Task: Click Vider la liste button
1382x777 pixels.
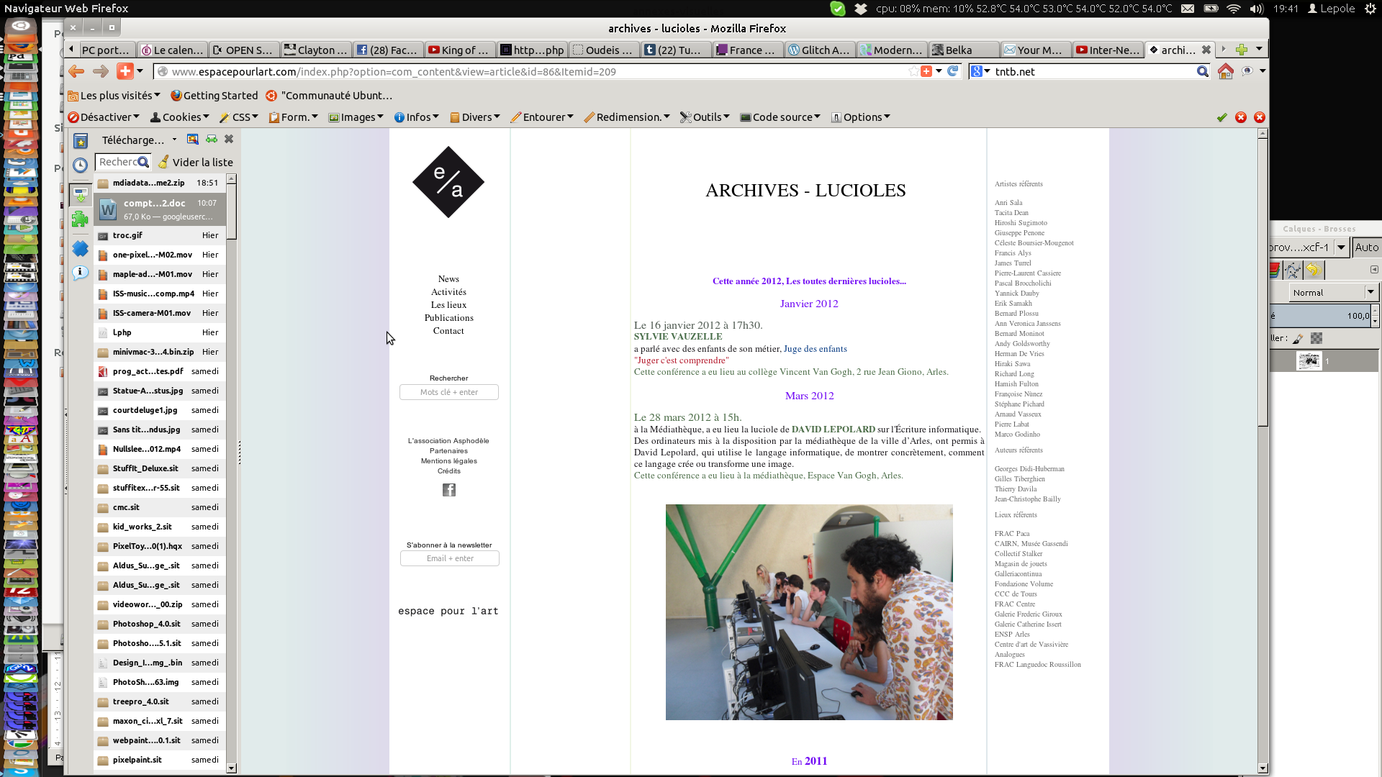Action: (x=196, y=163)
